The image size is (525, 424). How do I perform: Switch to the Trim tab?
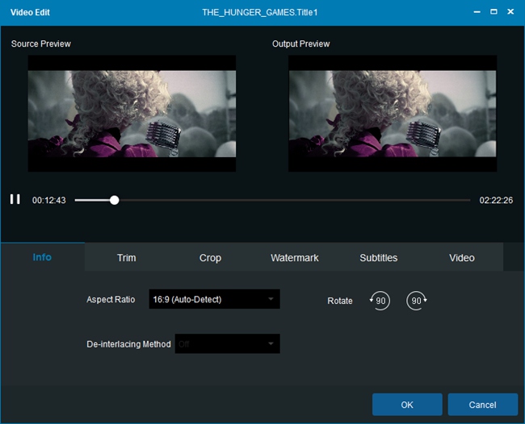tap(127, 258)
